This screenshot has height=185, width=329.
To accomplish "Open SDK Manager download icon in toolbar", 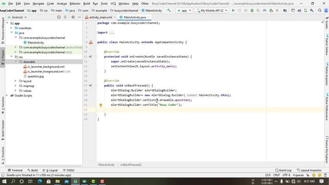I will click(312, 10).
